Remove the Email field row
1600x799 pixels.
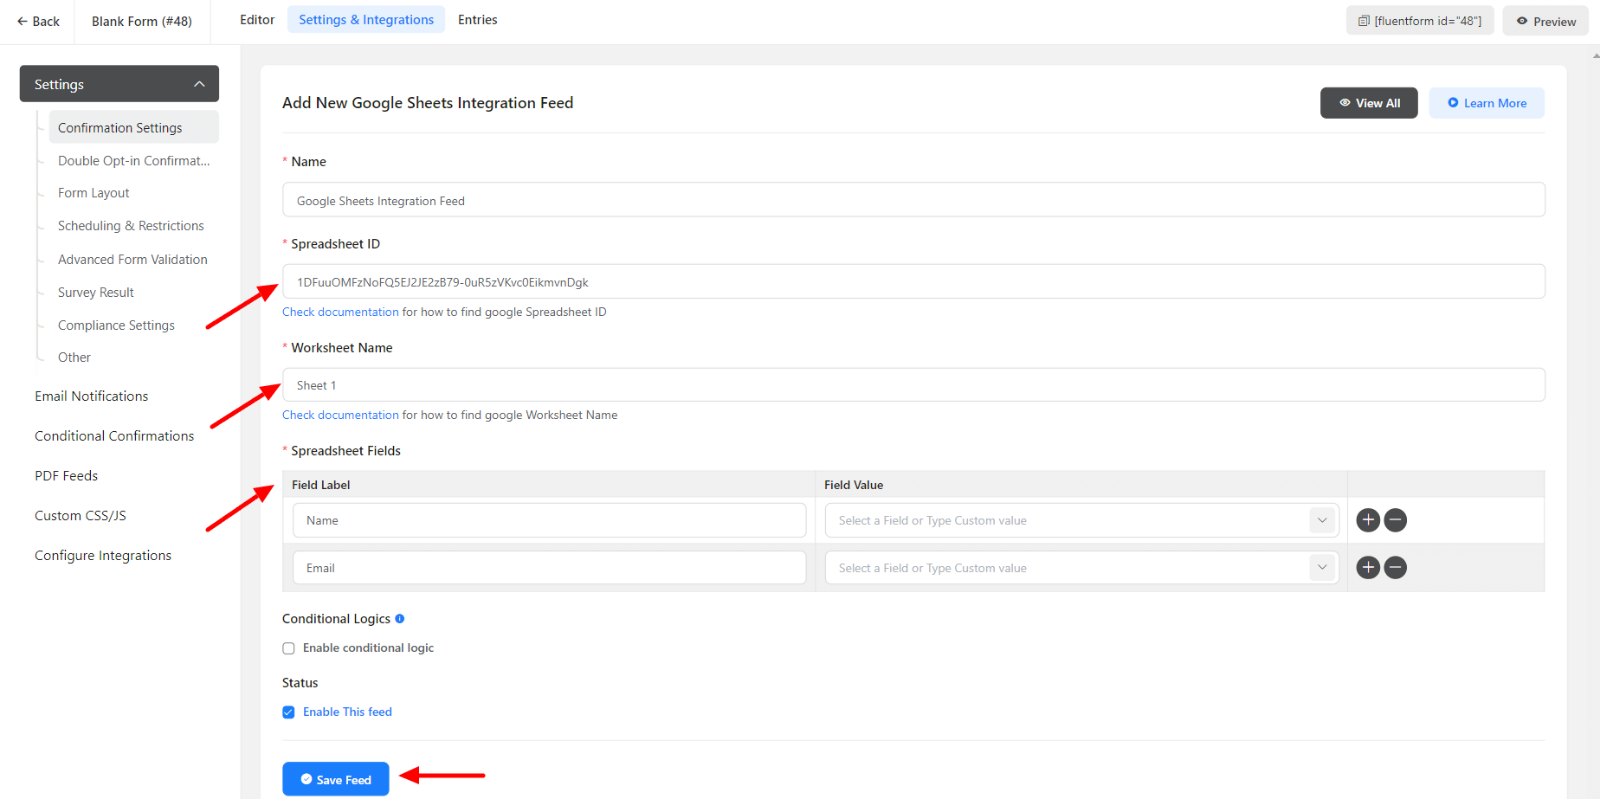(1395, 568)
